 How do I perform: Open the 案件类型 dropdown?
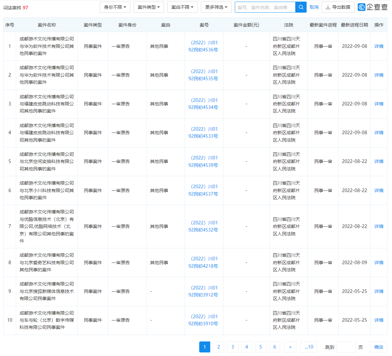148,7
